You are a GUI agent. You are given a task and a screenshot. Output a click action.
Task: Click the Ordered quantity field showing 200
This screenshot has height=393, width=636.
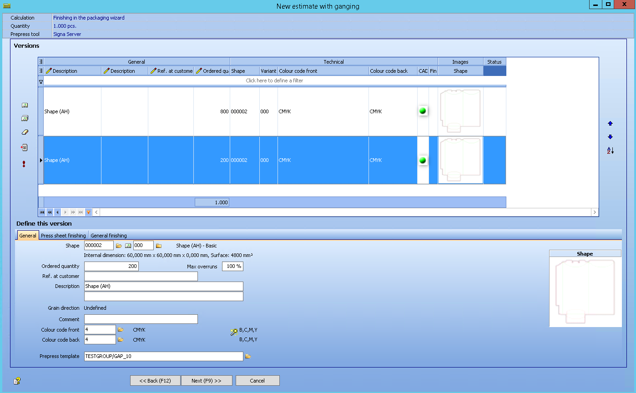coord(111,266)
